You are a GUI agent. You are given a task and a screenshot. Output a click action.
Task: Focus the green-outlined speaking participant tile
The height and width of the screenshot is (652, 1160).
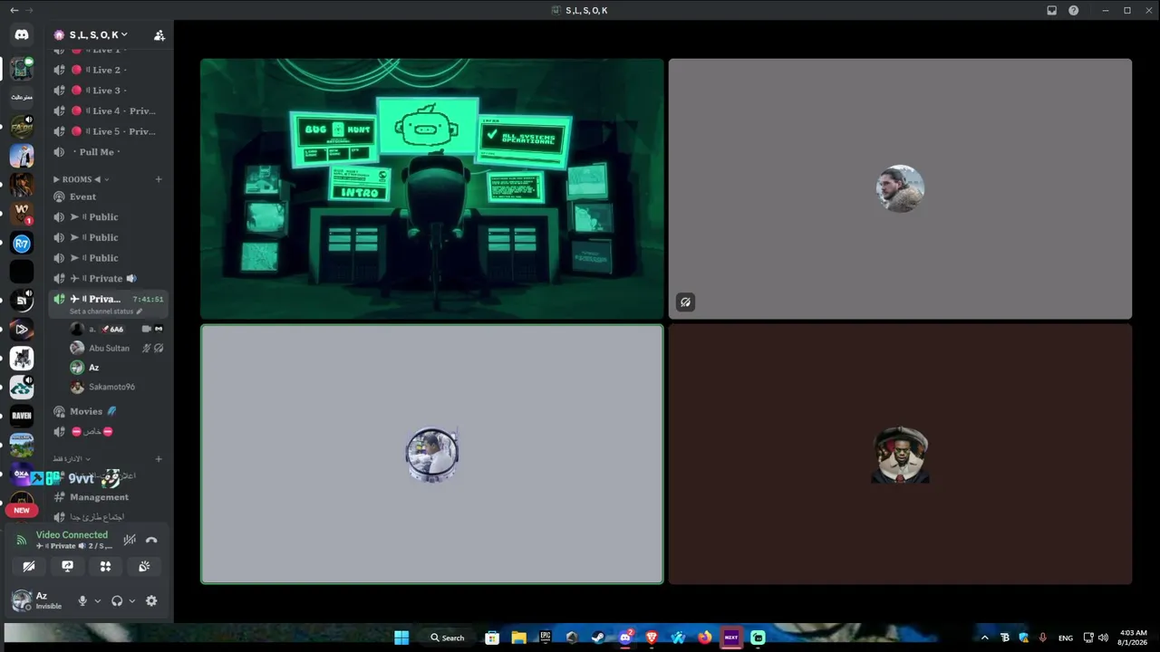point(432,455)
